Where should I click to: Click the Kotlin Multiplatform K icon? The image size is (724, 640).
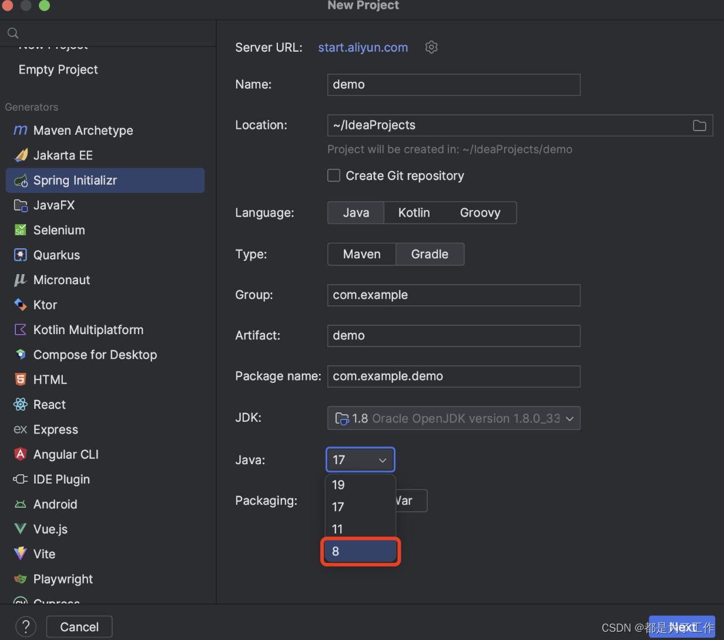21,329
